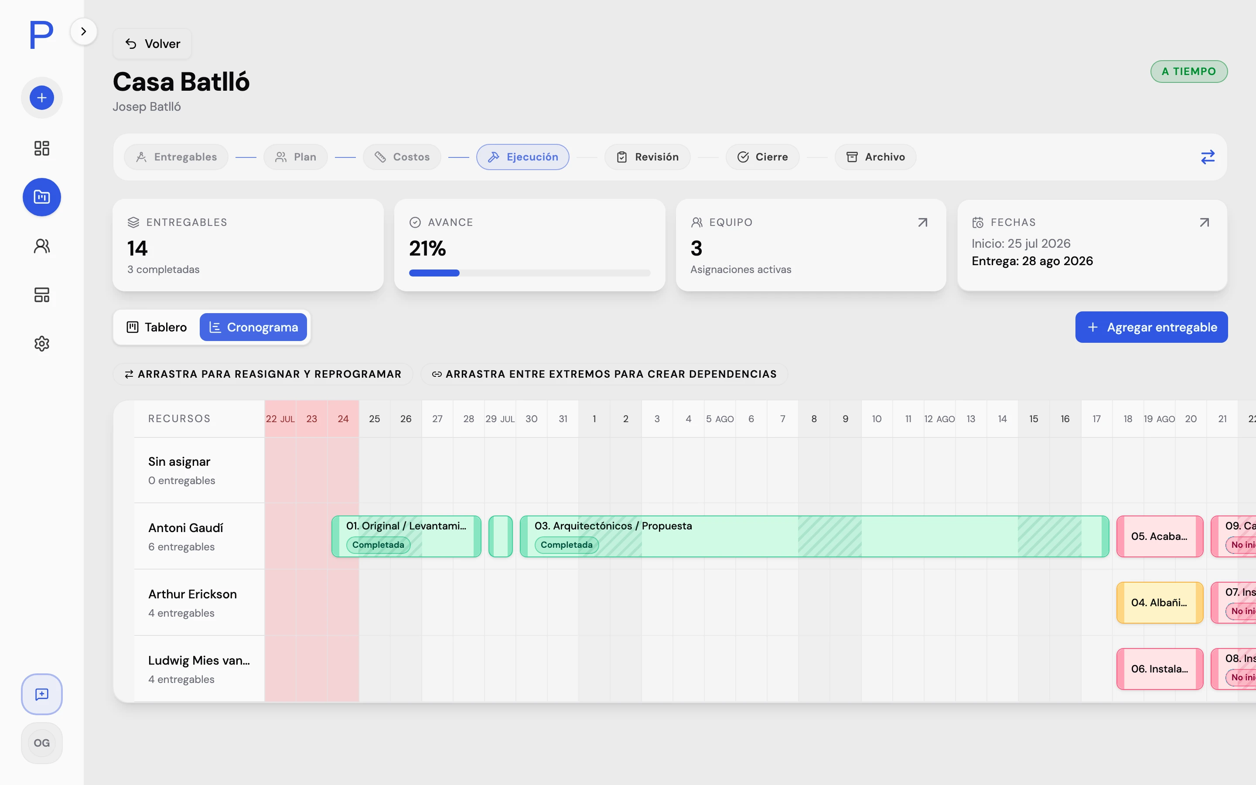Click the Entrega: 28 ago 2026 text
1256x785 pixels.
click(x=1032, y=261)
